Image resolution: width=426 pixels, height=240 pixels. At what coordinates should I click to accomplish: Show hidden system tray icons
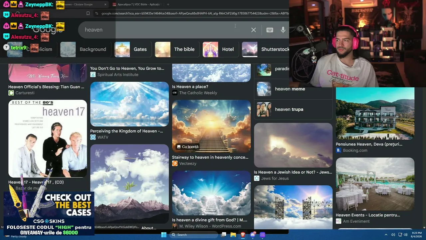[x=386, y=235]
